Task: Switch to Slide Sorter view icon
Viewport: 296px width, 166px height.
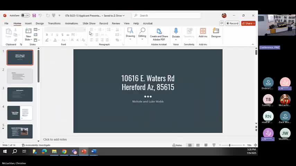Action: pos(198,145)
